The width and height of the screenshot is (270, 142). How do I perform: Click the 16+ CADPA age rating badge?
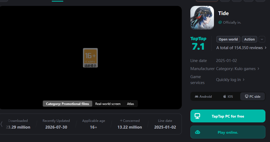(90, 58)
